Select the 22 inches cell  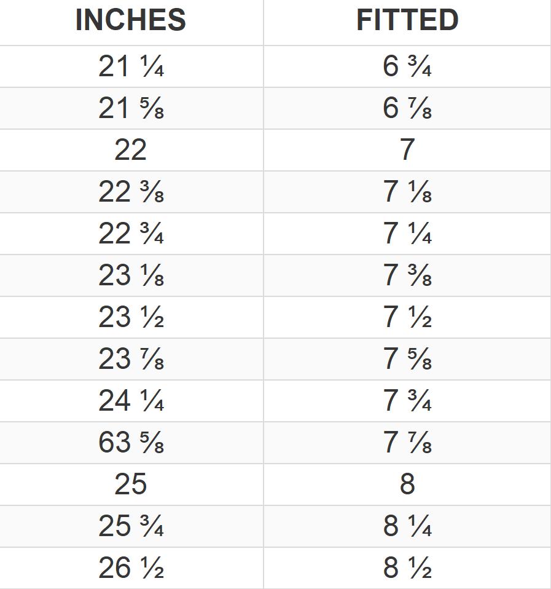click(131, 150)
